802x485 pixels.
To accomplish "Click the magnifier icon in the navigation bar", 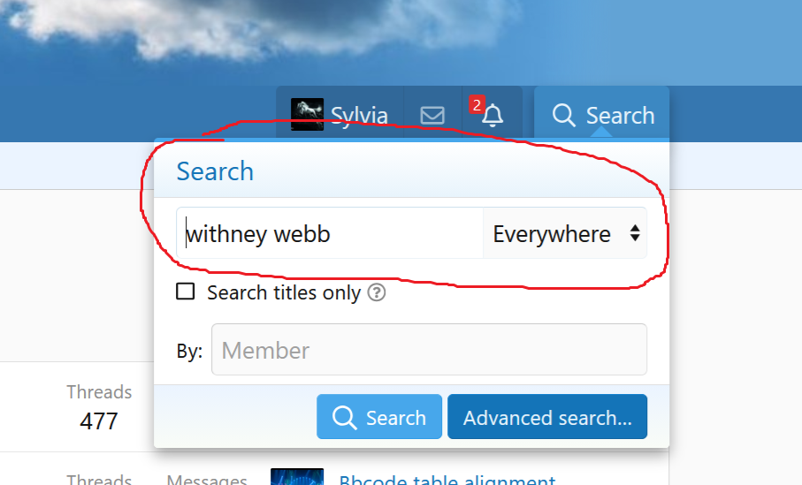I will pos(563,116).
